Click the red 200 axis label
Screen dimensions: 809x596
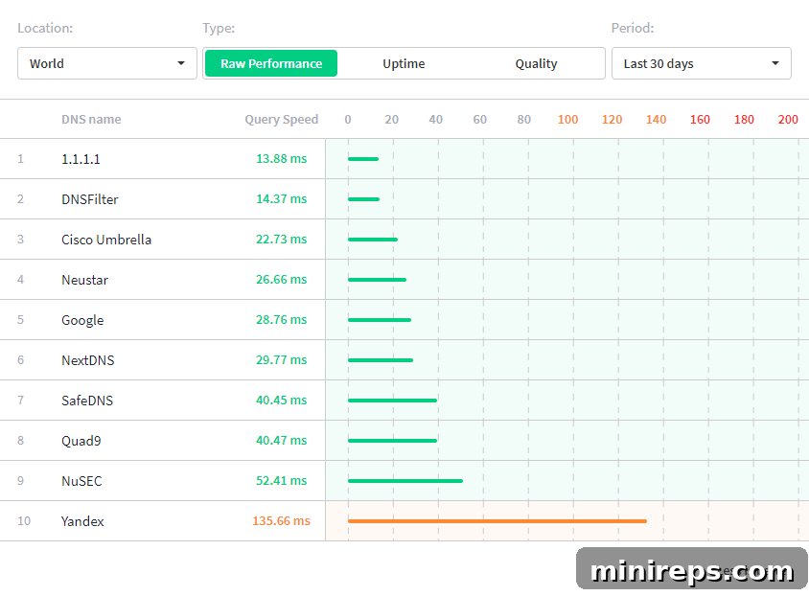point(788,120)
